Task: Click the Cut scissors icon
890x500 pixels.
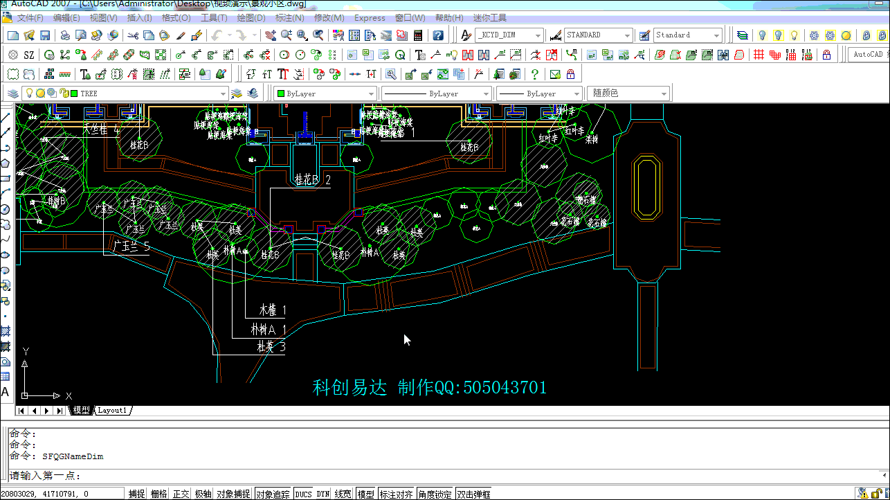Action: point(133,35)
